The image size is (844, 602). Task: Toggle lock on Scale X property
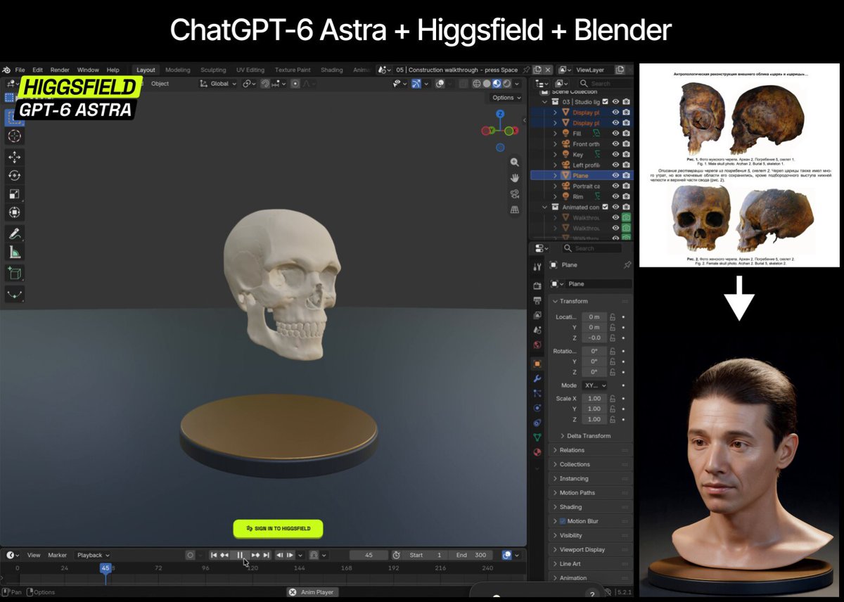point(613,398)
